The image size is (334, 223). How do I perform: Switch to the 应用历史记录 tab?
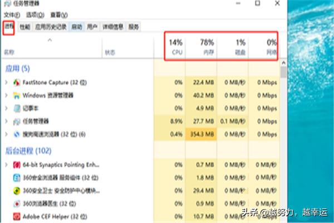(x=51, y=27)
